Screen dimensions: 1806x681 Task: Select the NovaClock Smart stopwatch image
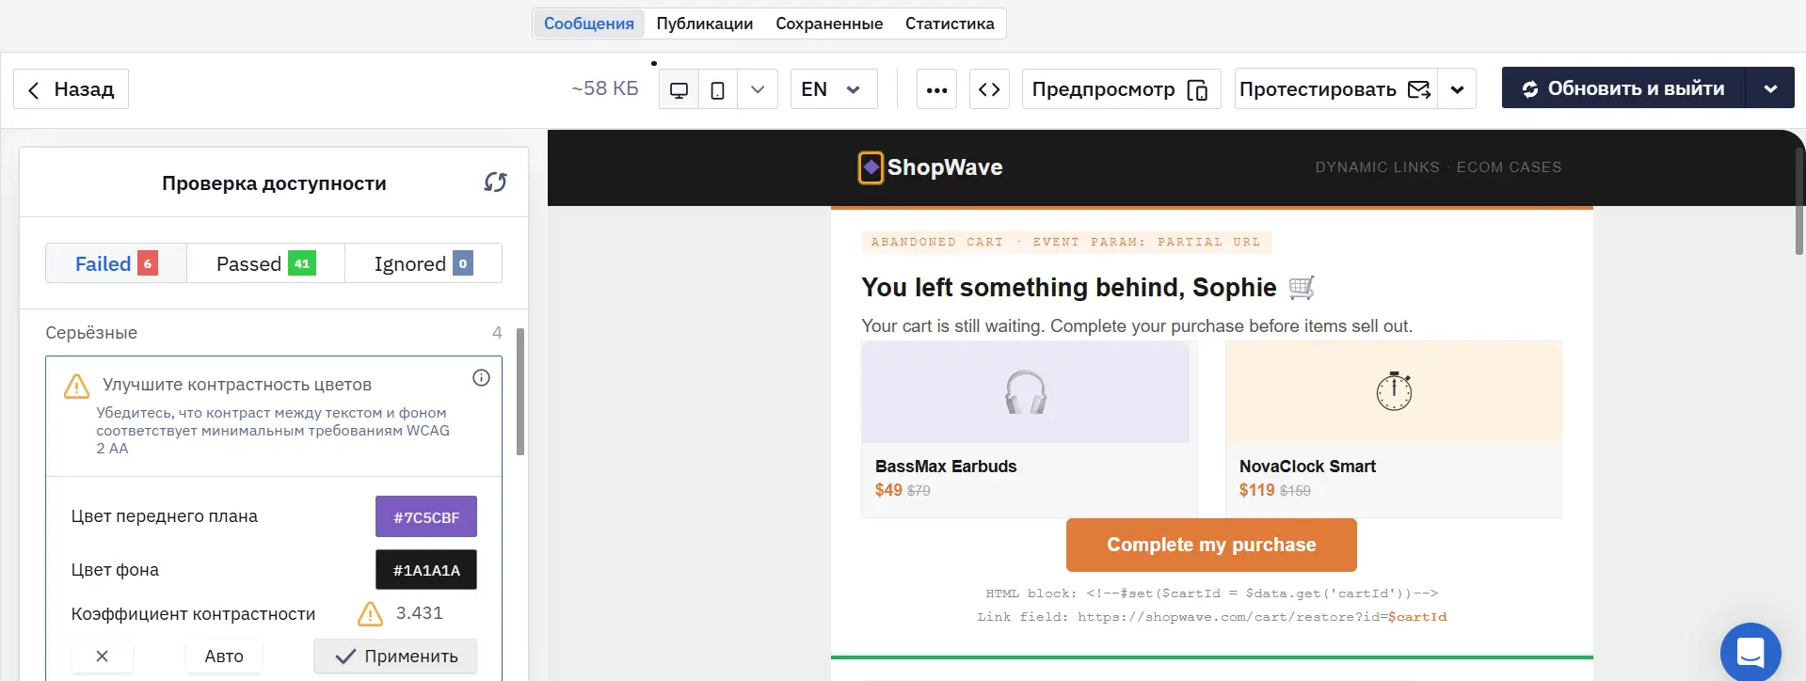coord(1394,392)
